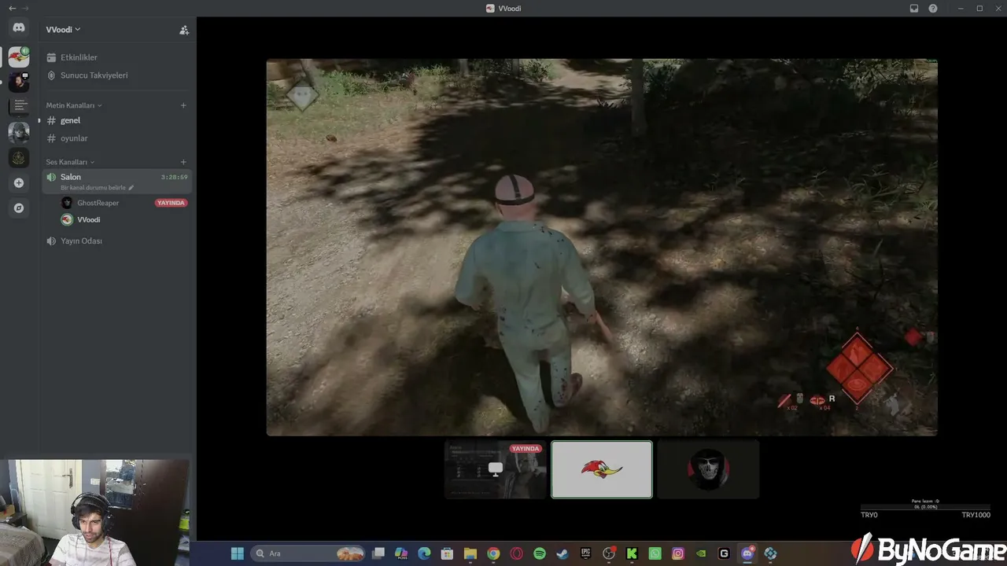Open the Kick app on the taskbar

pyautogui.click(x=632, y=553)
